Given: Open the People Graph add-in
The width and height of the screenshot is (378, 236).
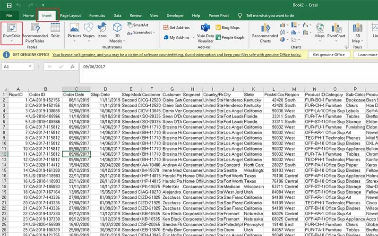Looking at the screenshot, I should (230, 37).
